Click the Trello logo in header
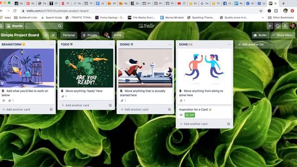Viewport: 297px width, 167px height. coord(147,26)
